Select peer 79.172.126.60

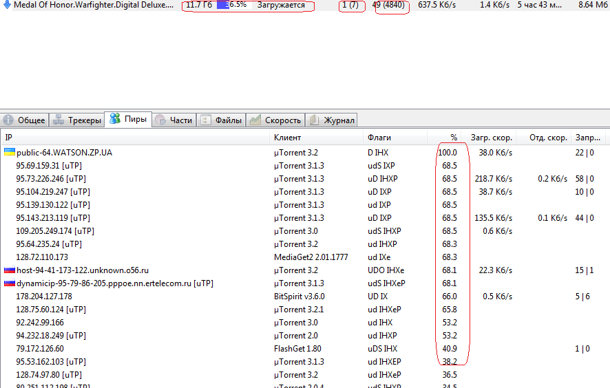click(x=40, y=348)
